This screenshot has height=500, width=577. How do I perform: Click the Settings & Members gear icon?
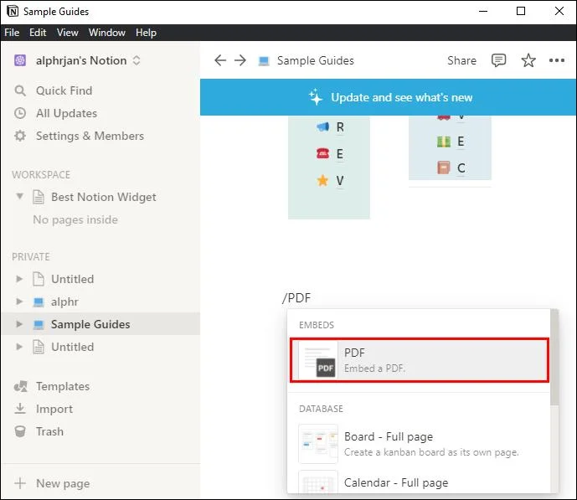click(x=20, y=136)
